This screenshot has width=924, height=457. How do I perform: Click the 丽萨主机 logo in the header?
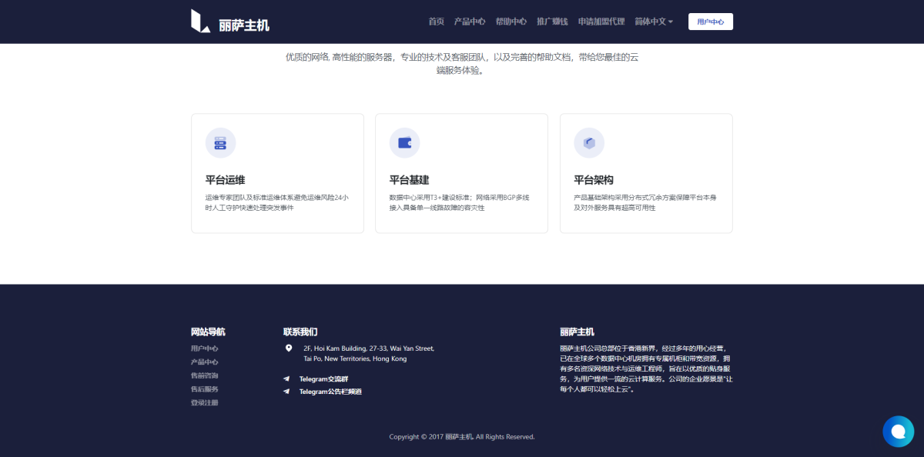click(230, 22)
